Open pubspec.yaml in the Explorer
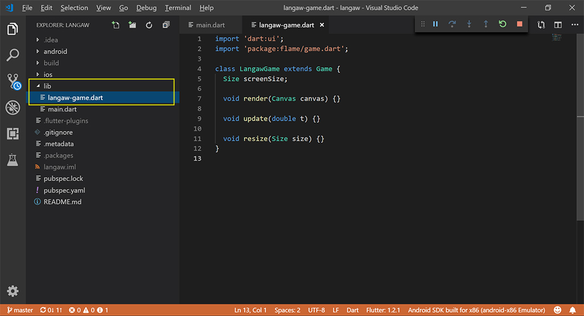This screenshot has height=316, width=584. tap(64, 190)
